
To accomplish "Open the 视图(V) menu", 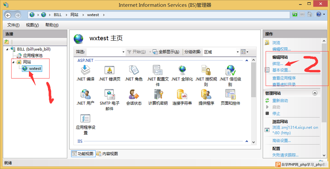I will (33, 25).
